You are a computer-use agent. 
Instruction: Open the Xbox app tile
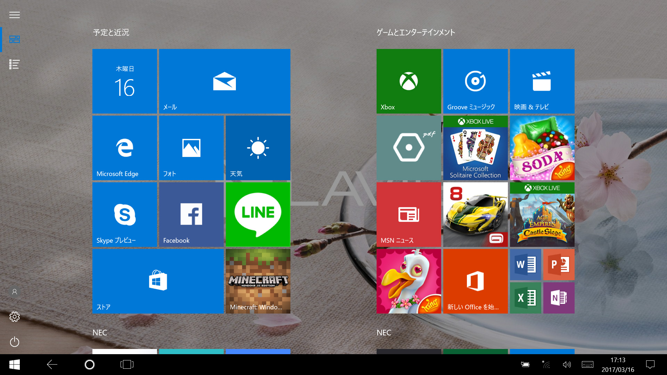click(408, 81)
